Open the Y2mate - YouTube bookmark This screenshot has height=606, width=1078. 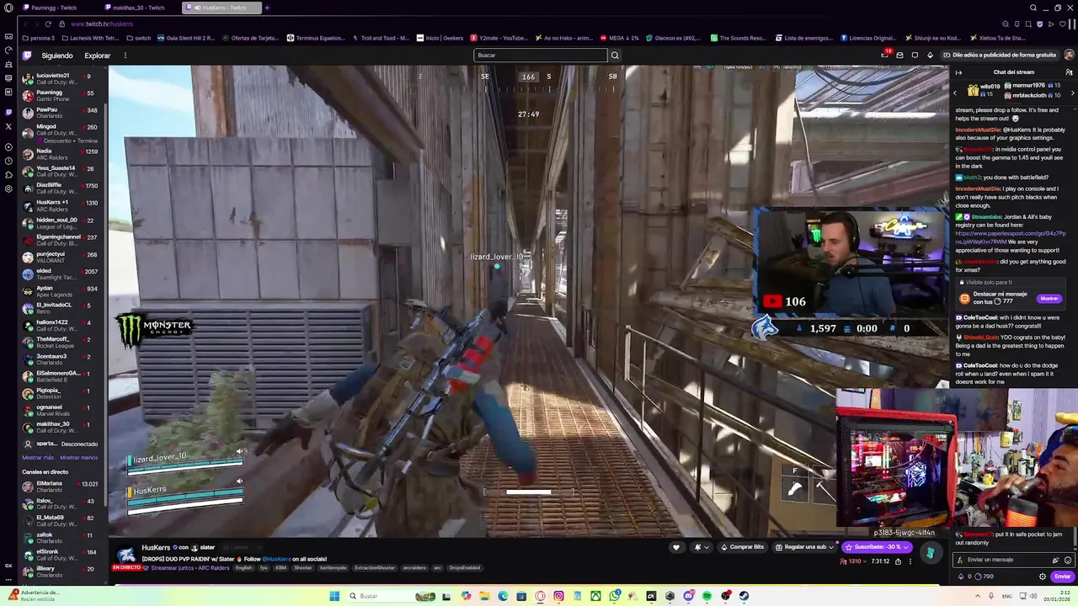coord(499,38)
